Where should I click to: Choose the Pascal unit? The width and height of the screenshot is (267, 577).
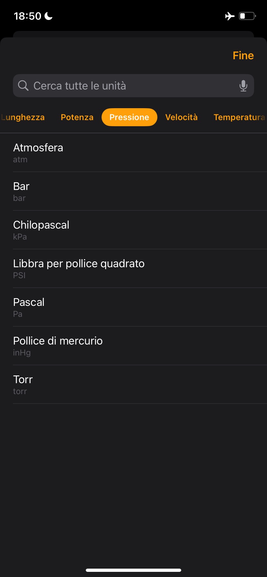coord(133,307)
